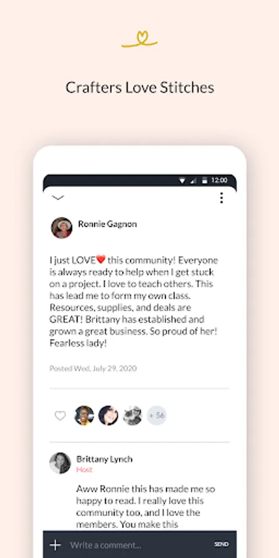View third liker grayscale avatar
279x558 pixels.
coord(133,415)
